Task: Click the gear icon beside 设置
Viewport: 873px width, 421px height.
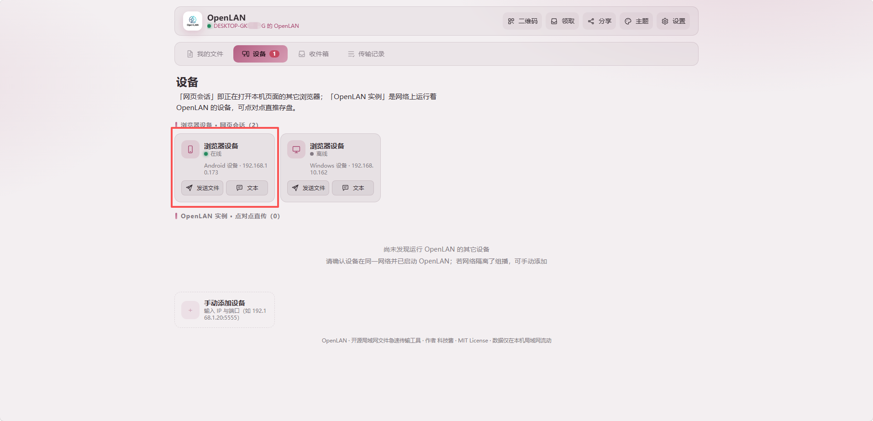Action: [665, 21]
